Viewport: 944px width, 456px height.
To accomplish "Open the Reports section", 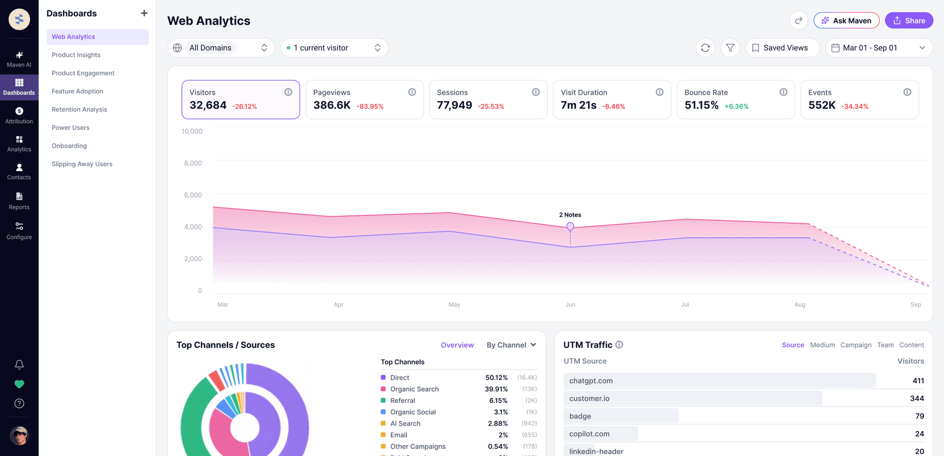I will (19, 201).
